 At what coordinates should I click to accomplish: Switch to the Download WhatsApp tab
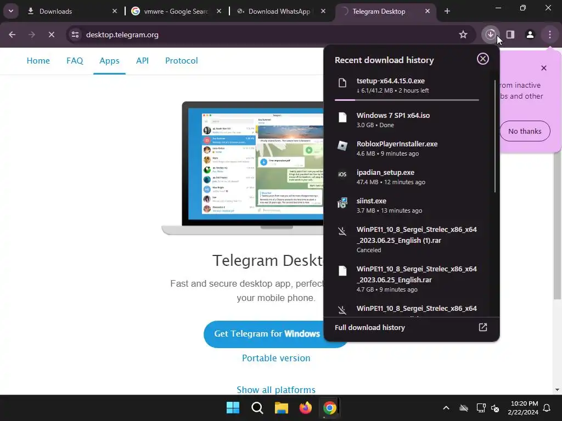[x=279, y=12]
